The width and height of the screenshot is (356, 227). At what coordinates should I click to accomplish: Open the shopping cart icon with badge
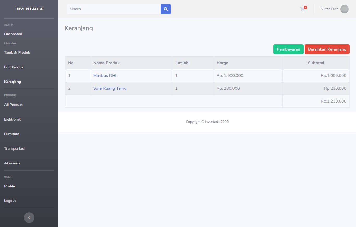[x=302, y=9]
